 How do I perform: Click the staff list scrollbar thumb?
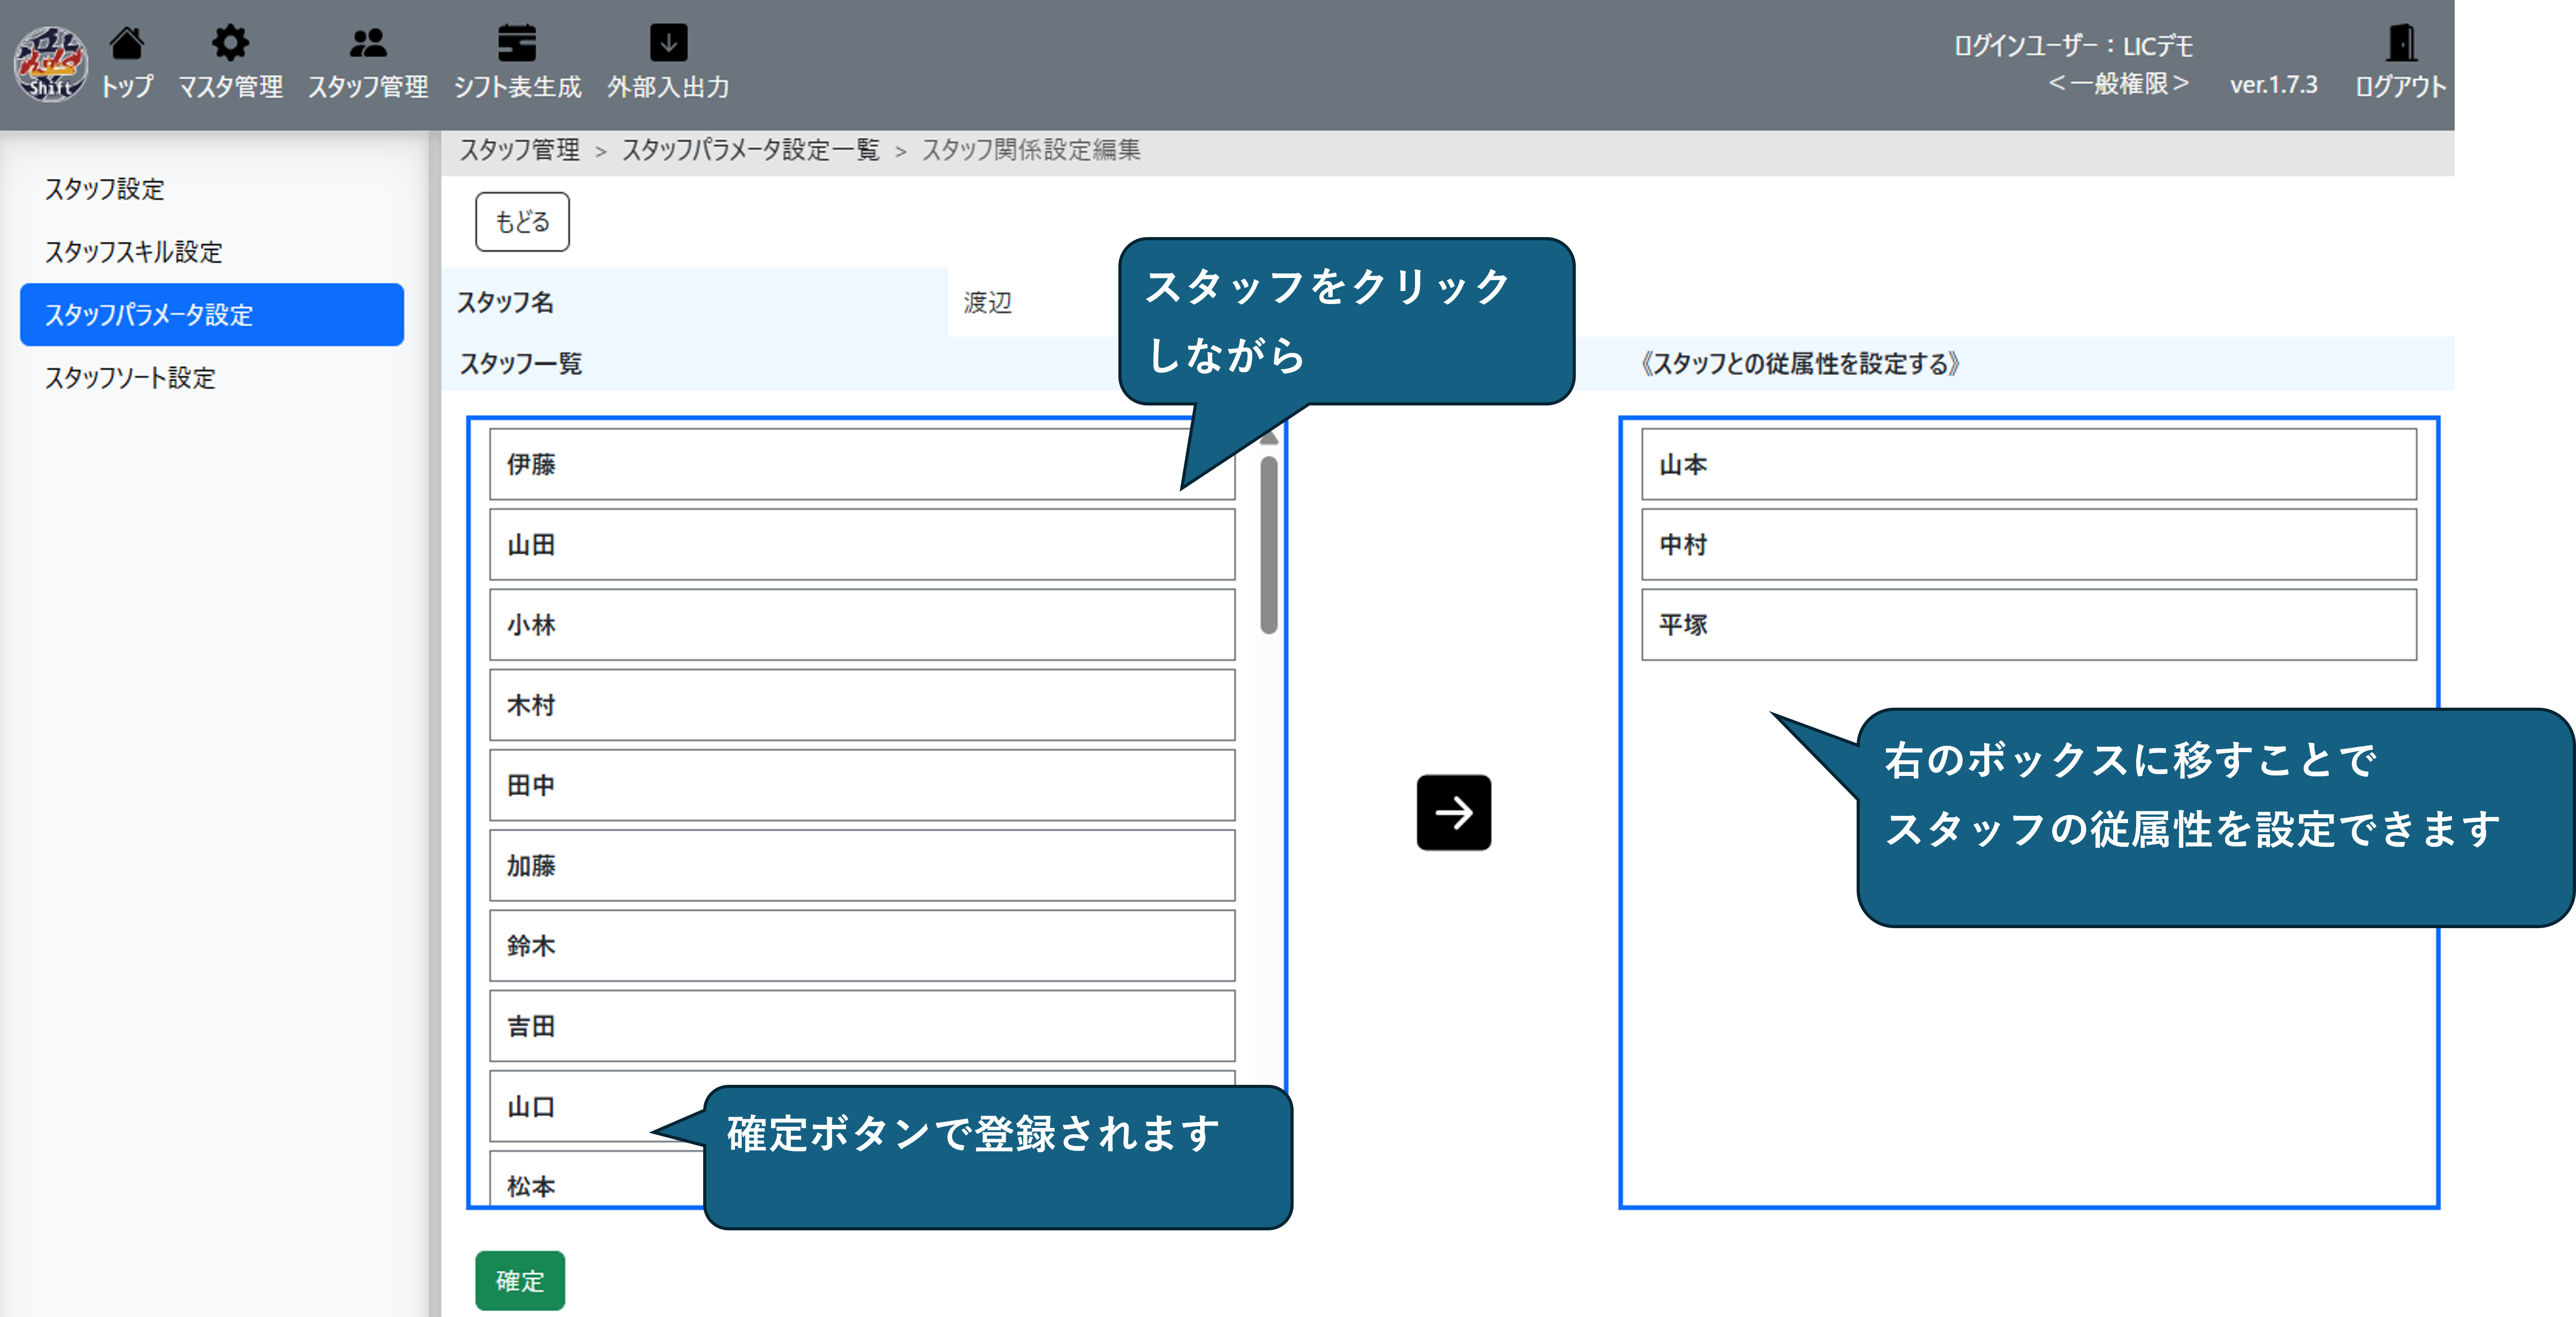1269,545
